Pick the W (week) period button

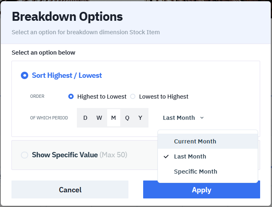click(x=99, y=118)
